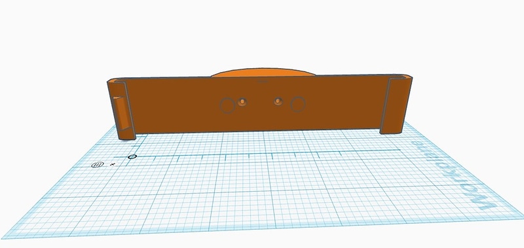Click the blank white background above model
Image resolution: width=524 pixels, height=248 pixels.
[x=261, y=33]
